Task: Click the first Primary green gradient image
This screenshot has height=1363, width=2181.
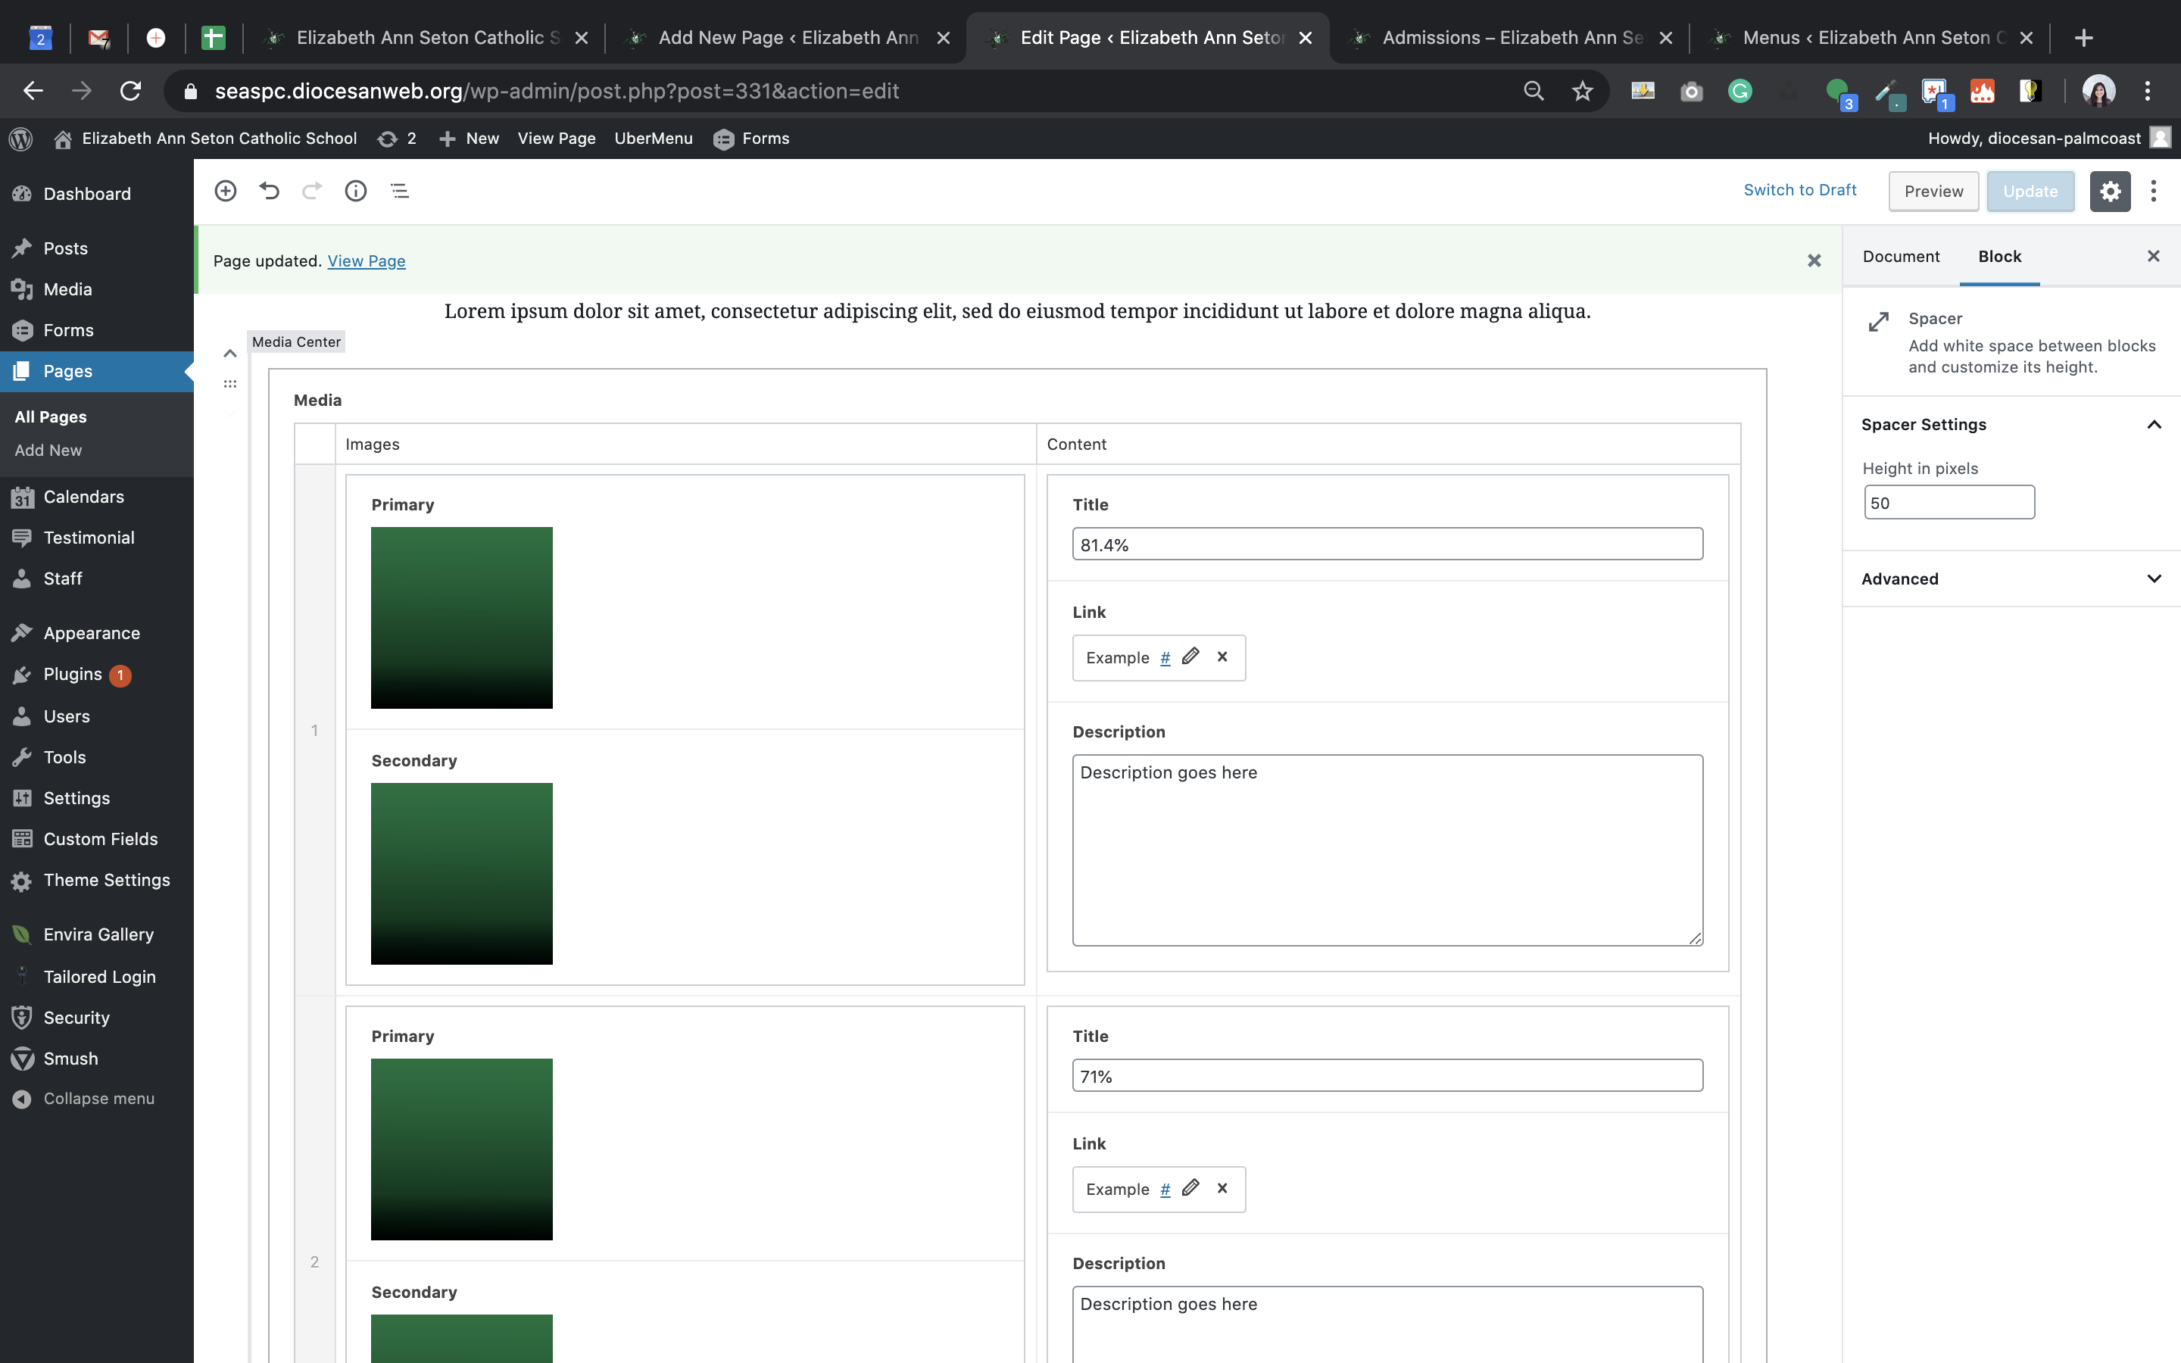Action: click(x=461, y=617)
